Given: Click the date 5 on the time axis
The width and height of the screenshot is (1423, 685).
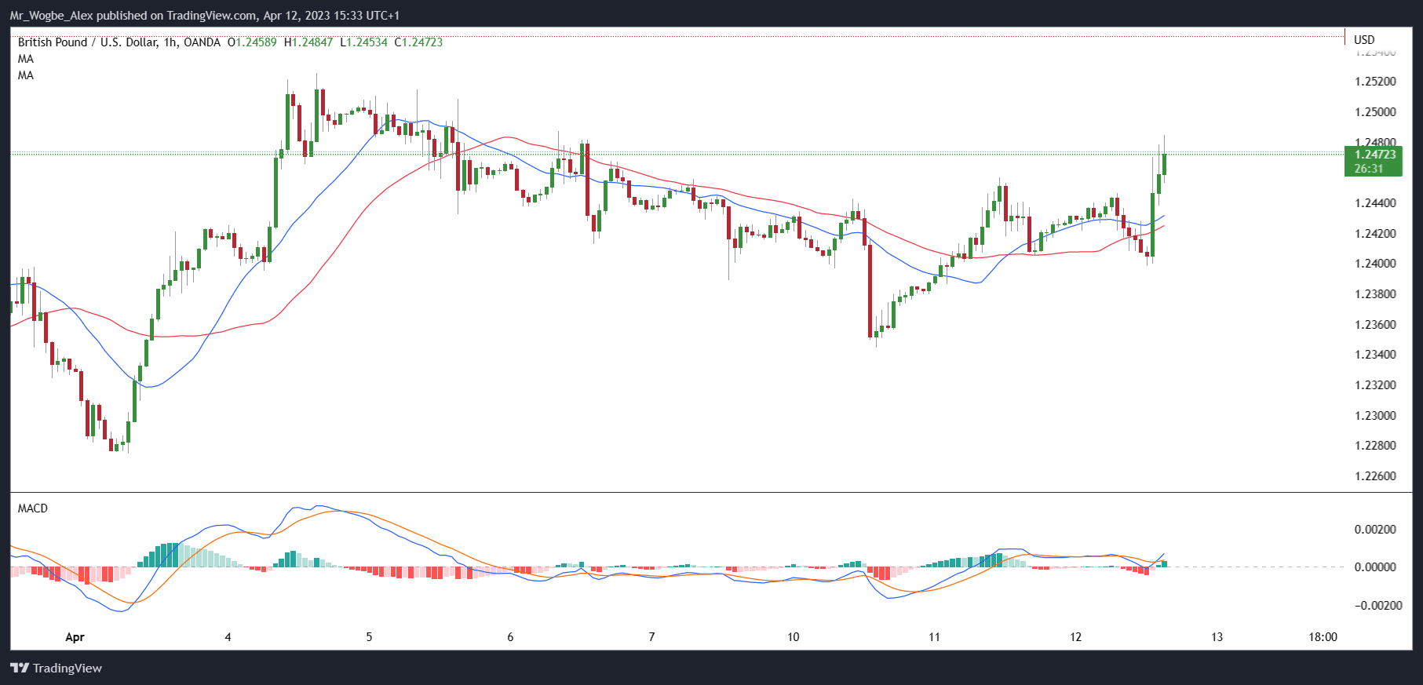Looking at the screenshot, I should click(x=369, y=637).
